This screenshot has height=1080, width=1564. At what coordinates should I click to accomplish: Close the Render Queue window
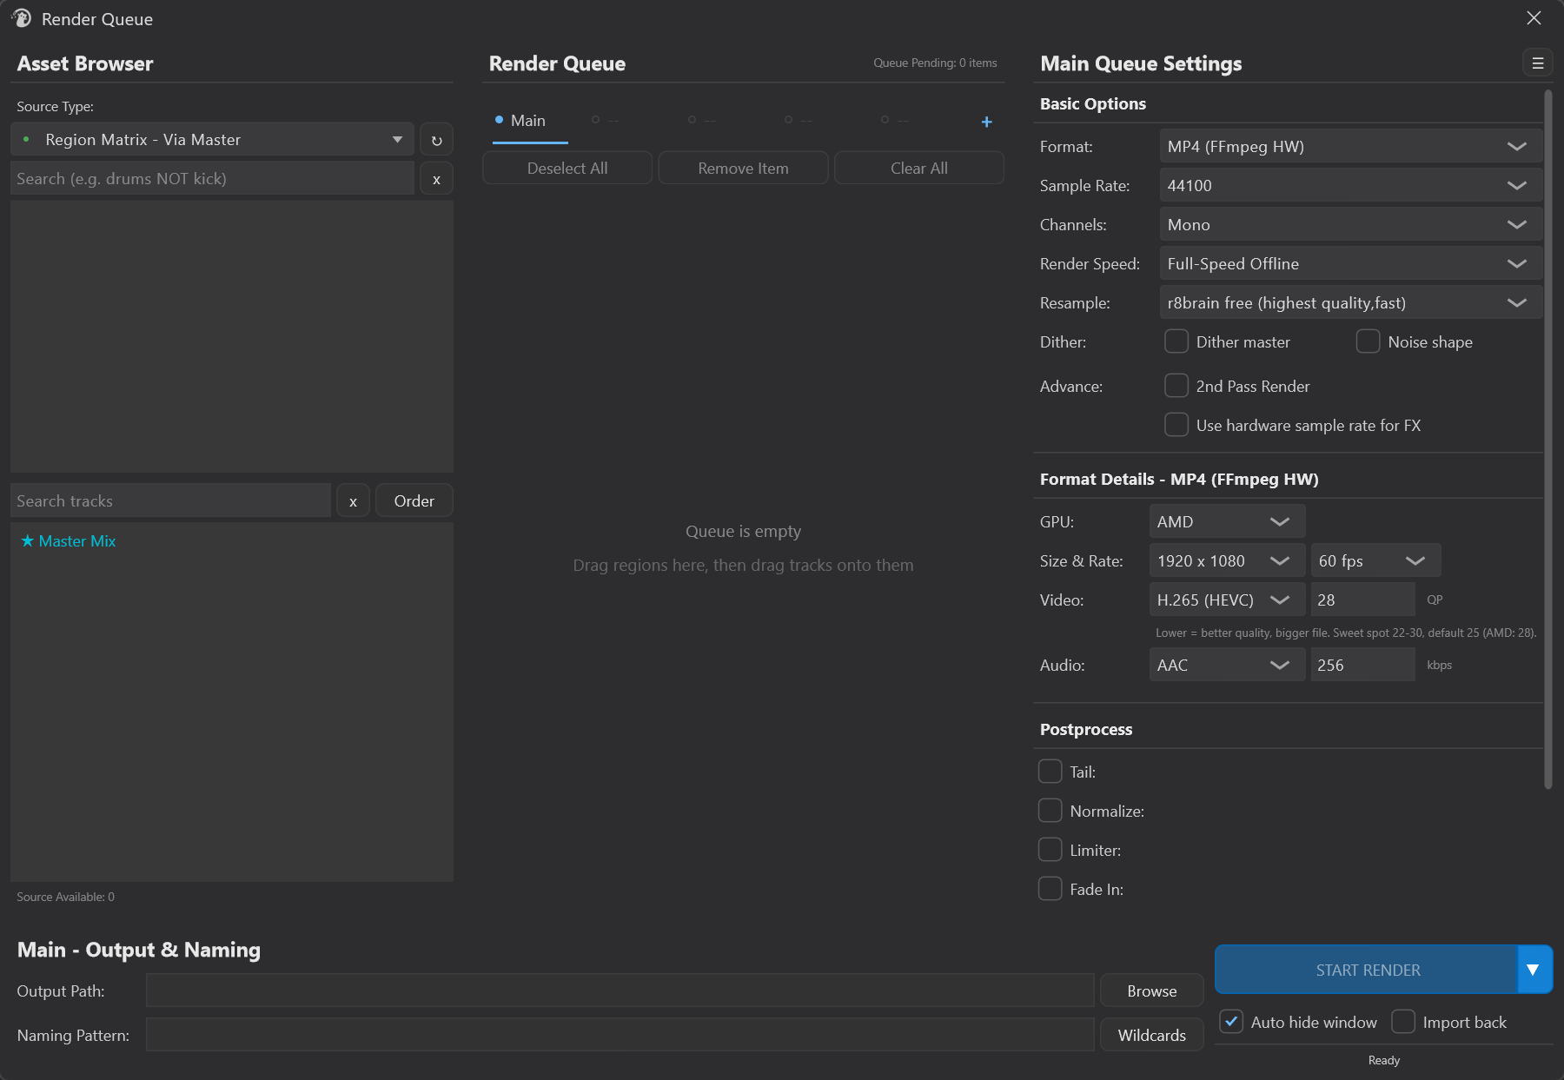coord(1534,18)
